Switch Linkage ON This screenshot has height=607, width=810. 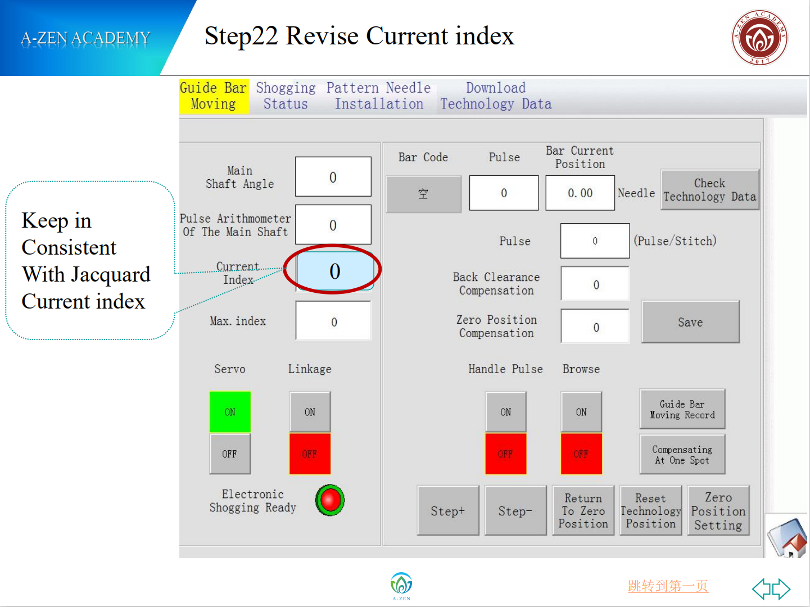pos(310,412)
